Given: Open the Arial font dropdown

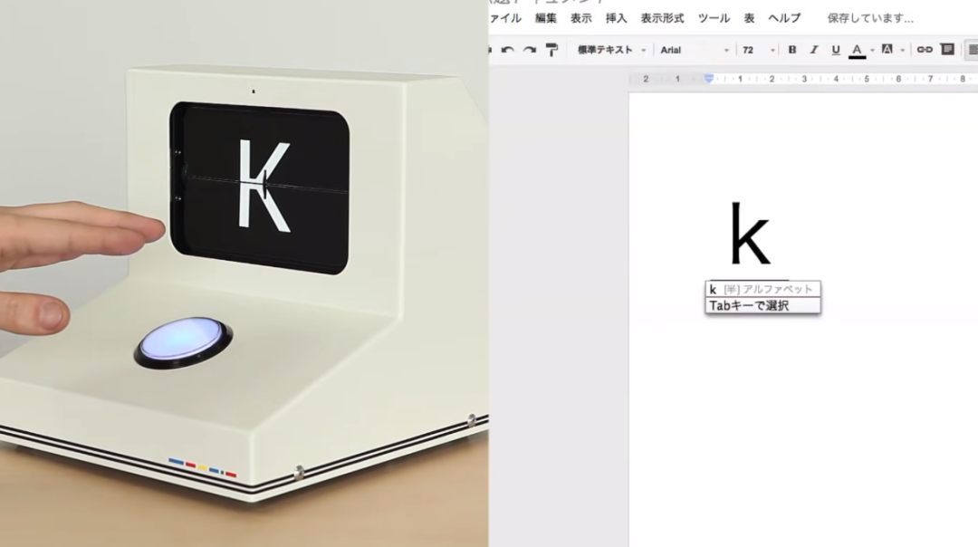Looking at the screenshot, I should tap(695, 50).
